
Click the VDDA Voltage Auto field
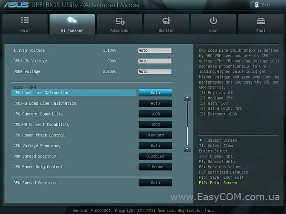[x=154, y=71]
